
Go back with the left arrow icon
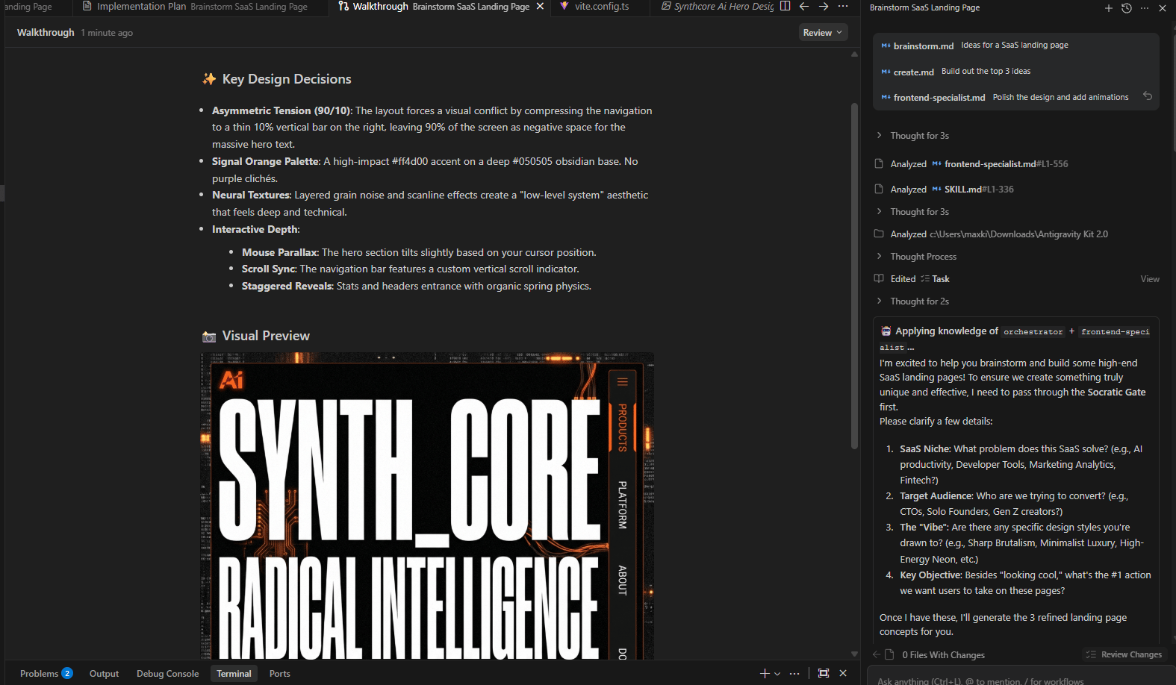(x=804, y=6)
